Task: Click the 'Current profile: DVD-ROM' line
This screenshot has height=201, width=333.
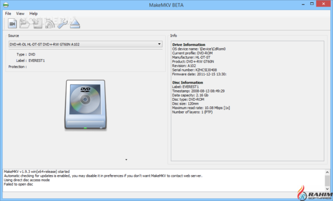Action: pos(192,53)
